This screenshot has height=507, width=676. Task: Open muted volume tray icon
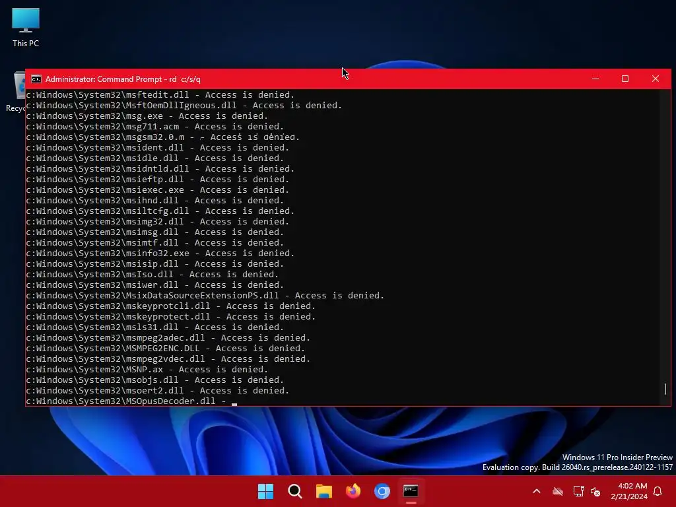pyautogui.click(x=595, y=491)
